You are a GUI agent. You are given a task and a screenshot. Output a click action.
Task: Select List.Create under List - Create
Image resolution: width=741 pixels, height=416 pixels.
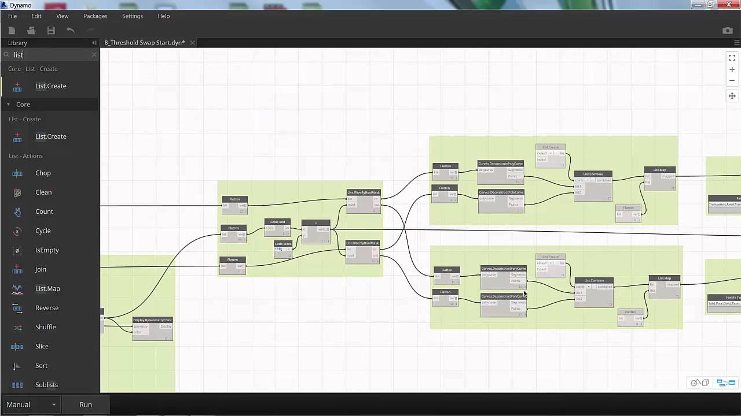point(50,136)
